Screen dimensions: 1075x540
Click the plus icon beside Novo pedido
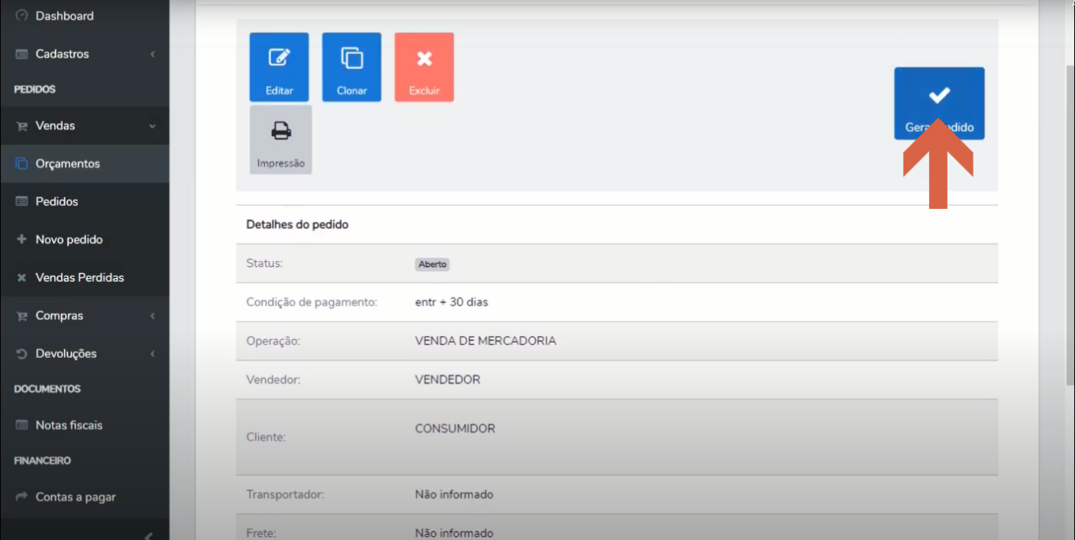coord(22,240)
